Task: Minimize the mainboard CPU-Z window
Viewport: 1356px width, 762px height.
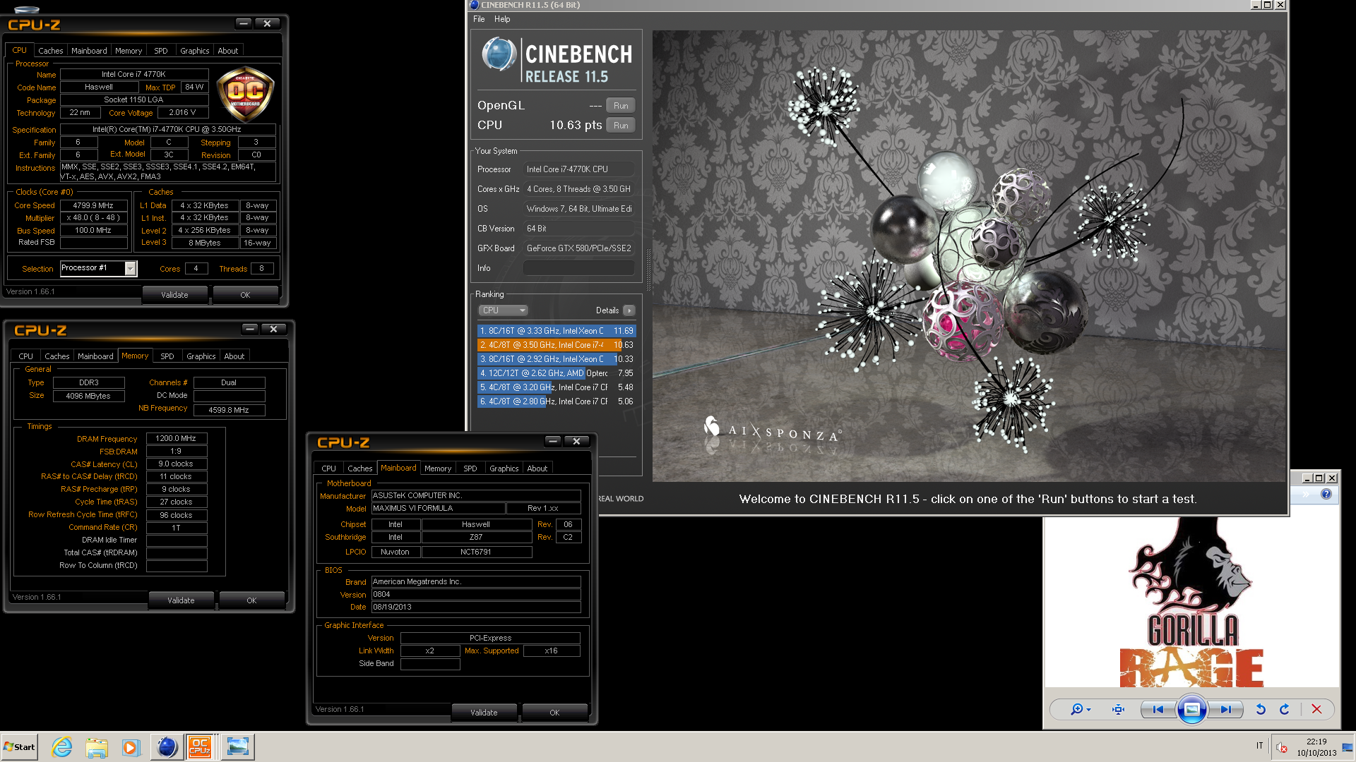Action: 553,441
